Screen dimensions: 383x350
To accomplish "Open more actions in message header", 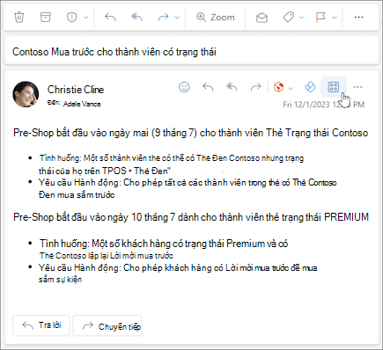I will tap(357, 87).
